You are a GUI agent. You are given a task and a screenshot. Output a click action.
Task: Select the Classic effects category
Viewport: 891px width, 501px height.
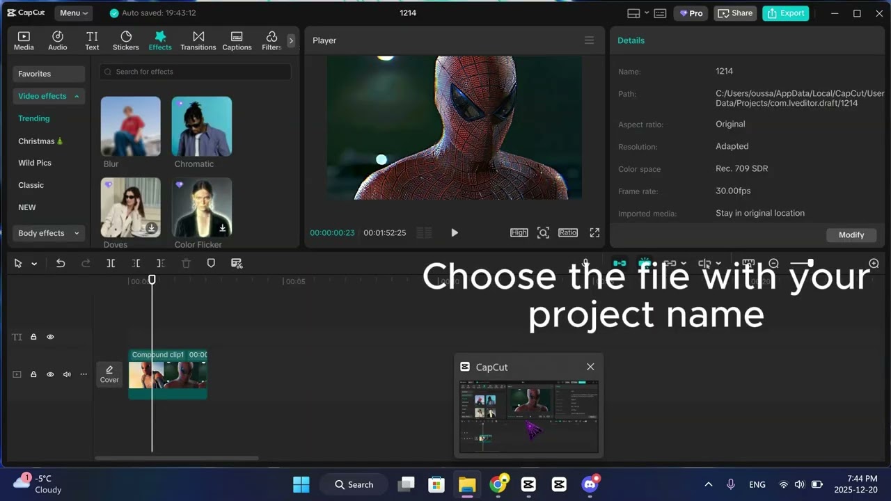click(x=31, y=185)
